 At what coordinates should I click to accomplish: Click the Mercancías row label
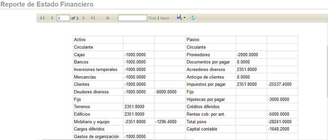point(85,77)
